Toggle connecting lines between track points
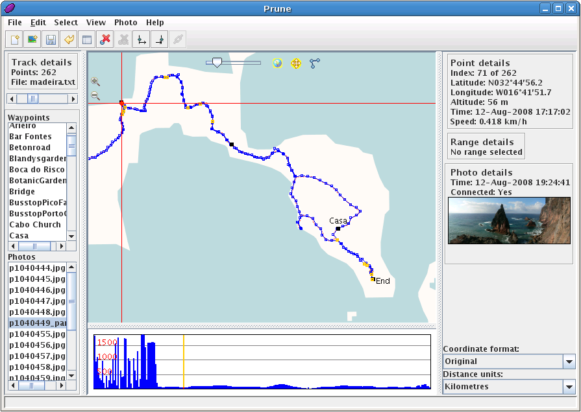Image resolution: width=581 pixels, height=412 pixels. (315, 63)
